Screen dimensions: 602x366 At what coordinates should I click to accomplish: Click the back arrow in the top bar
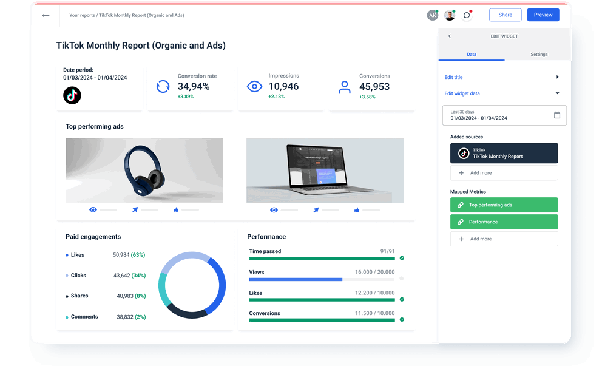coord(46,15)
